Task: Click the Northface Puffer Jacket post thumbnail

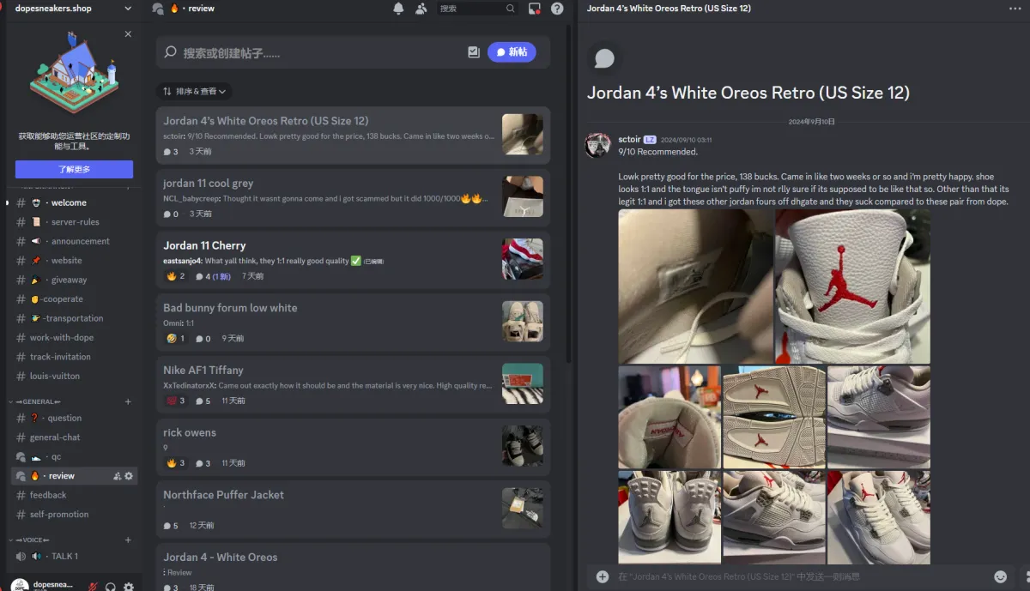Action: point(523,509)
